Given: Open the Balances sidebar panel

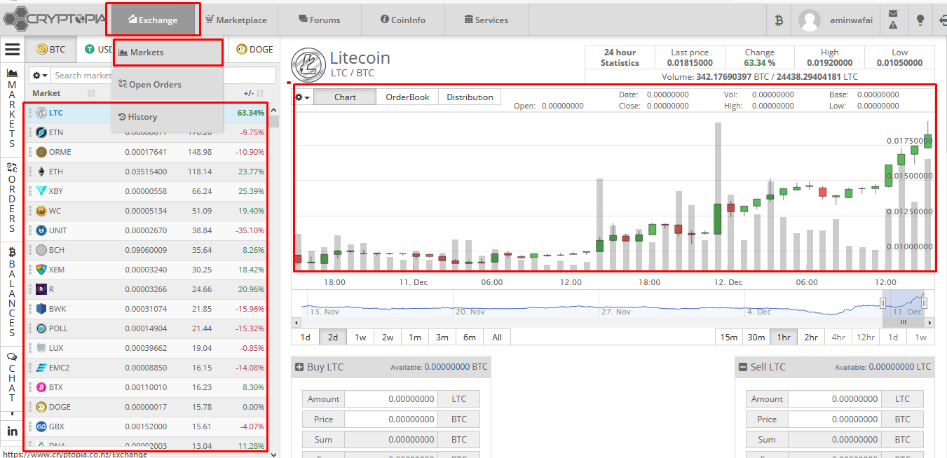Looking at the screenshot, I should click(12, 293).
